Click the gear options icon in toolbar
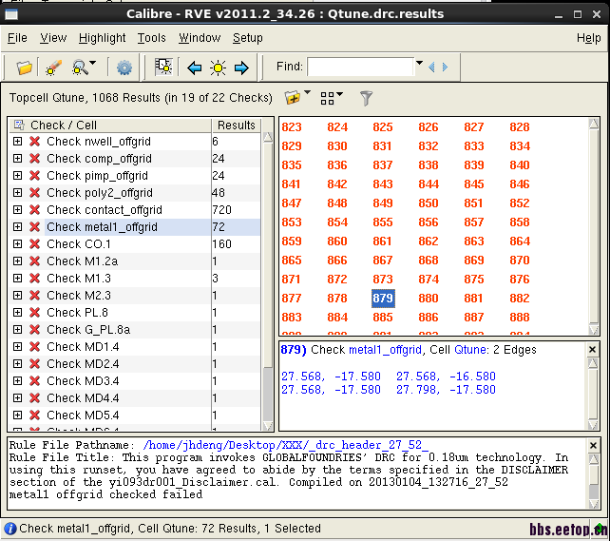610x541 pixels. [124, 68]
